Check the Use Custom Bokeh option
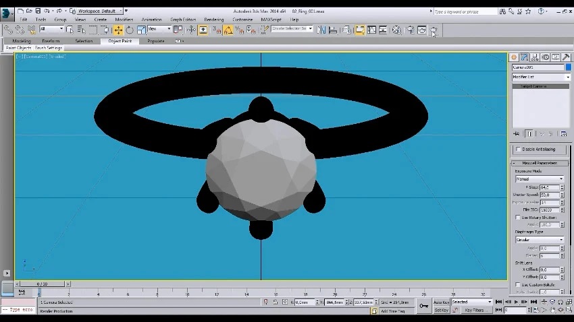 coord(518,286)
